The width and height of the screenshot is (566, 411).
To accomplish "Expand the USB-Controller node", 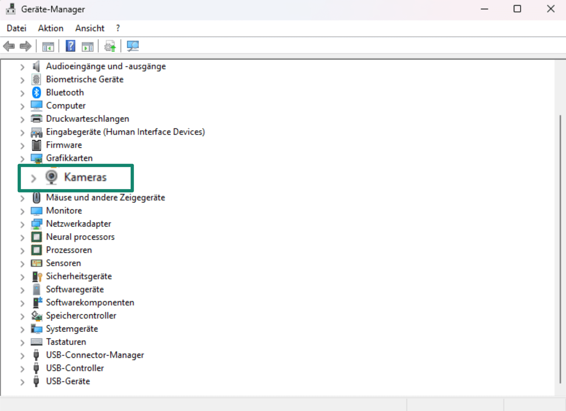I will [22, 369].
